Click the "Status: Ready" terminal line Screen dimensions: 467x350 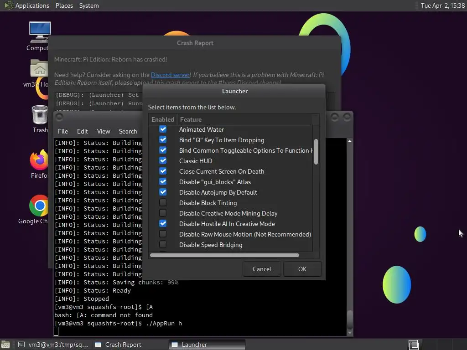click(x=93, y=290)
